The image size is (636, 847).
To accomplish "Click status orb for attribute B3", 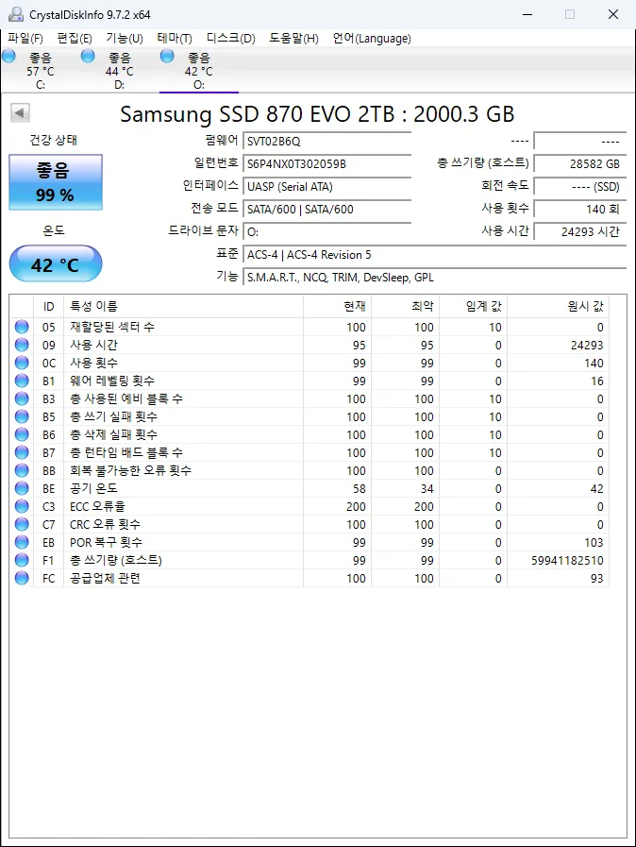I will click(x=22, y=398).
